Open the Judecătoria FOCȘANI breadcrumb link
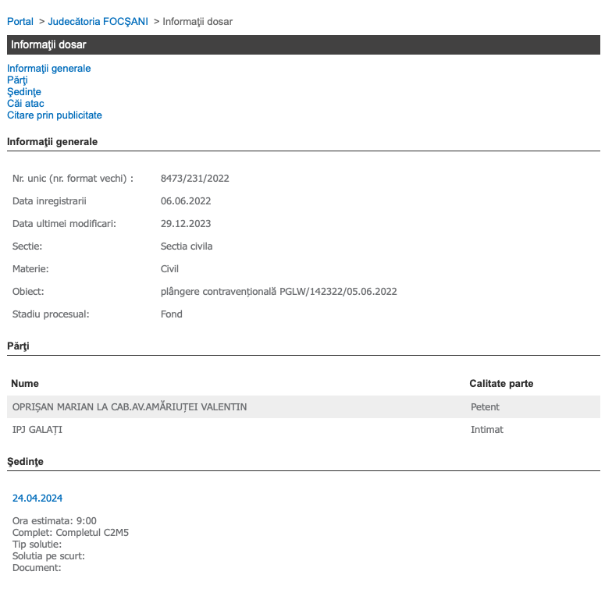612x596 pixels. 98,21
